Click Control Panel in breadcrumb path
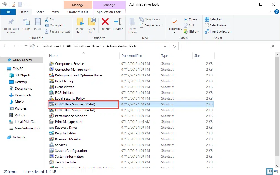The height and width of the screenshot is (175, 280). 51,46
